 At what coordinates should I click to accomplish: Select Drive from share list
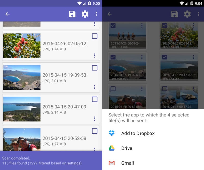coord(127,148)
